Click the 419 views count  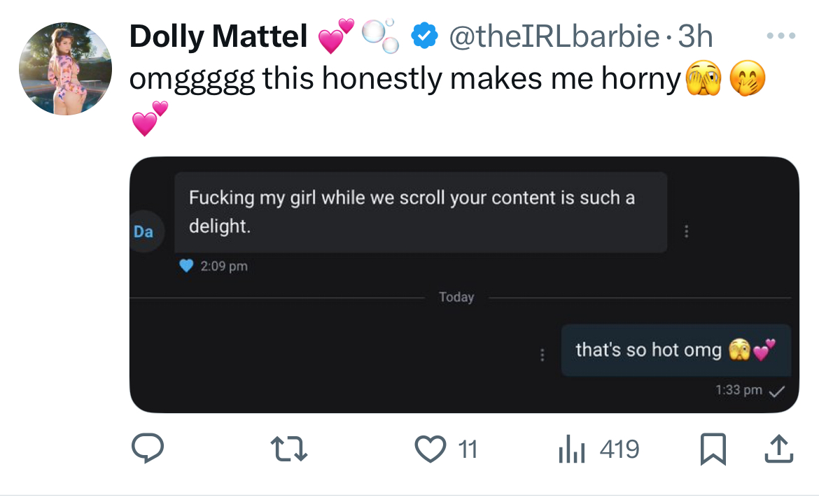point(619,449)
